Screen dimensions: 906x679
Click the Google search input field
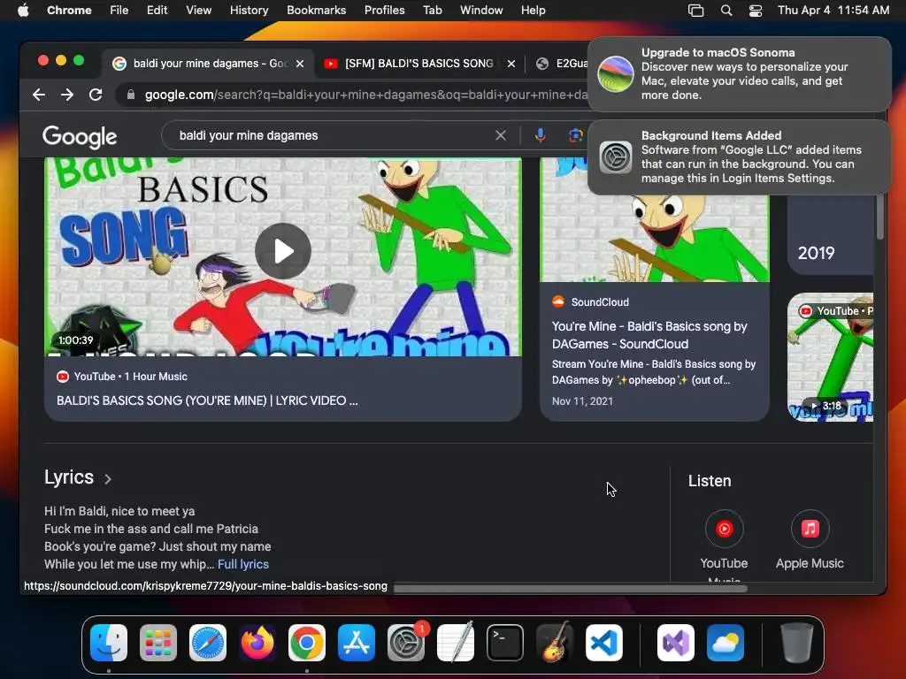[x=335, y=135]
